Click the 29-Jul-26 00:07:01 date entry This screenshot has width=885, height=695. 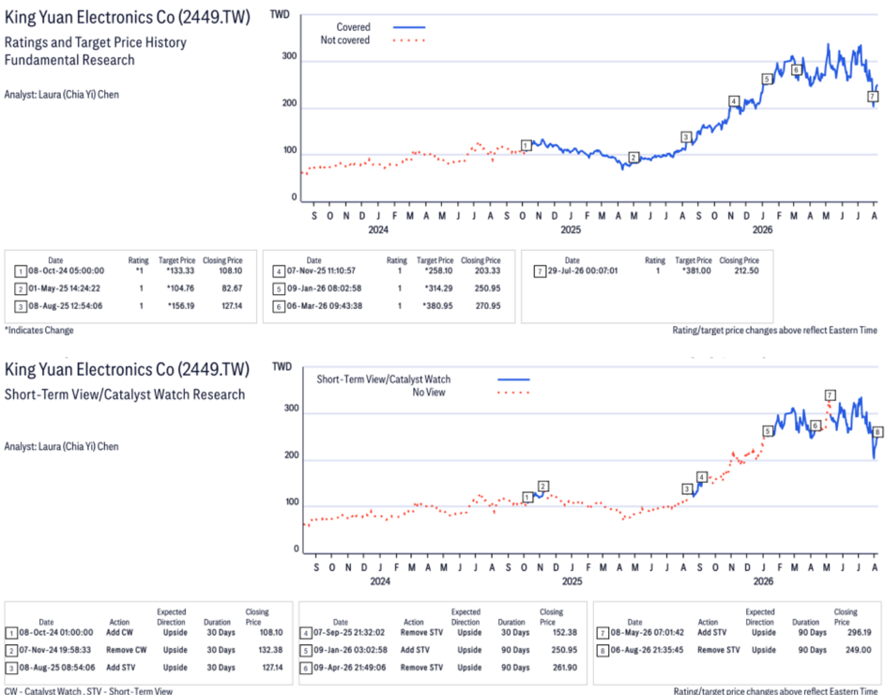(x=583, y=270)
